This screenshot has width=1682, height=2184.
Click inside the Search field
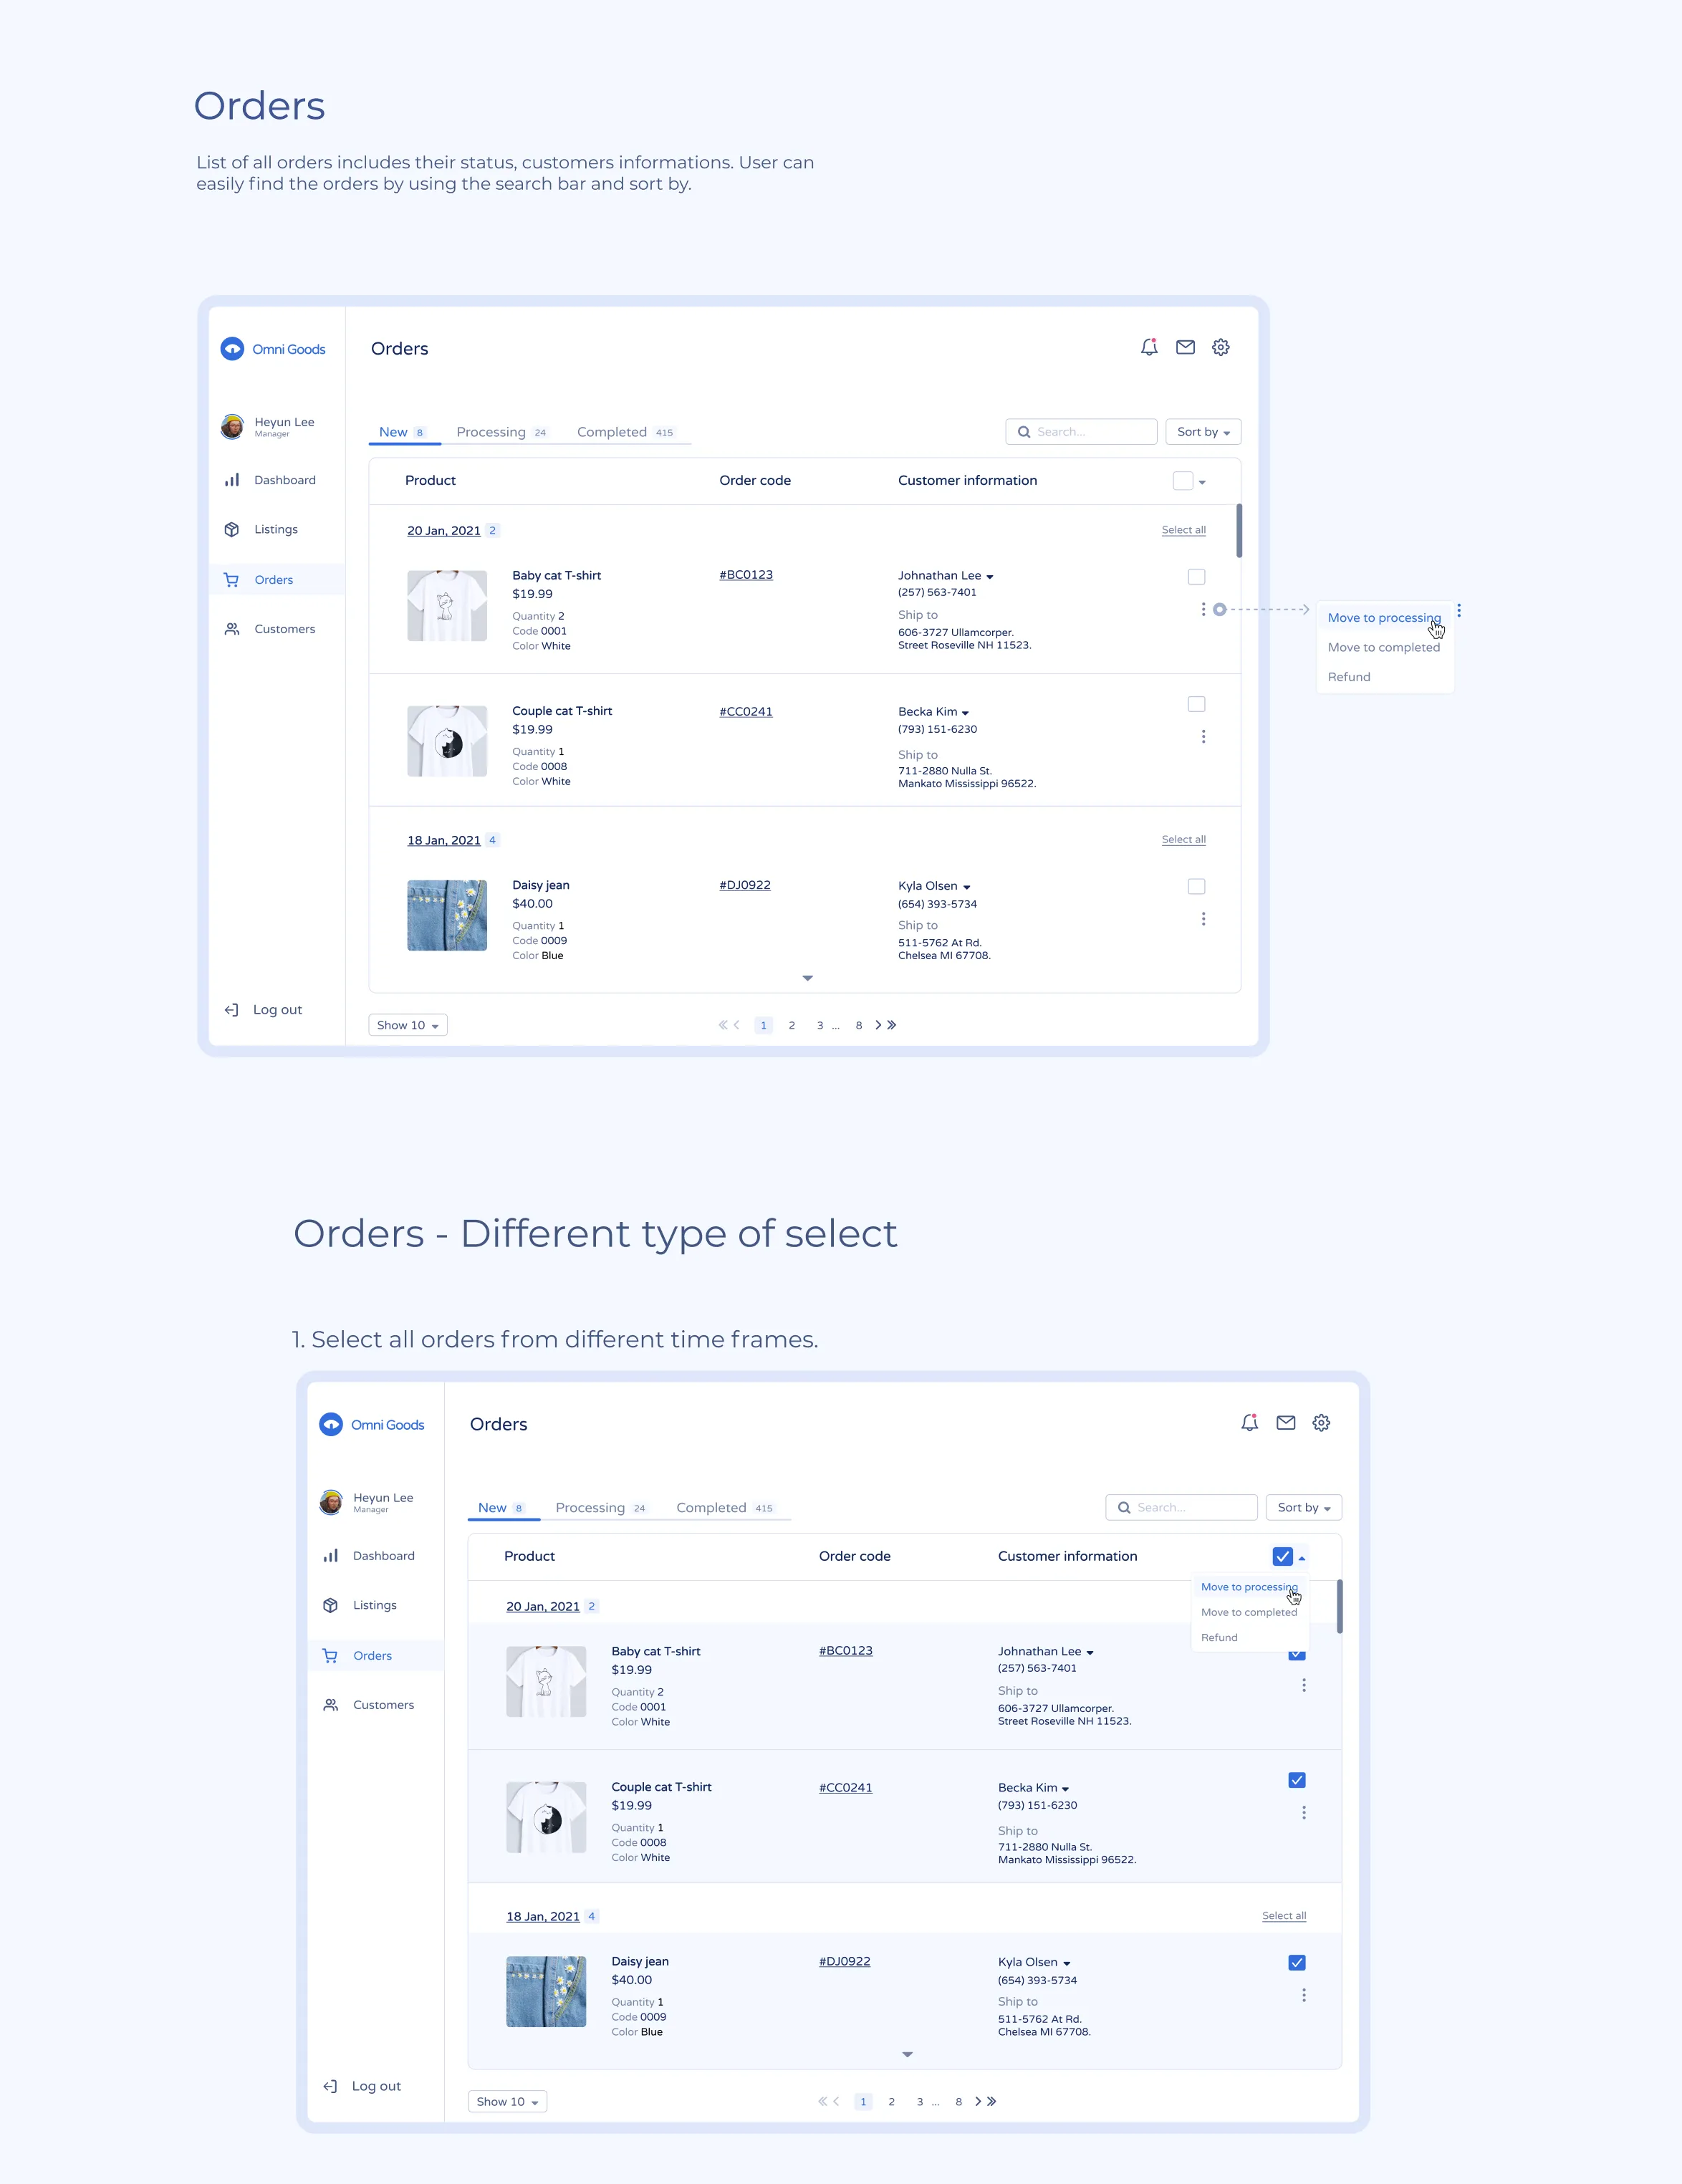coord(1080,431)
